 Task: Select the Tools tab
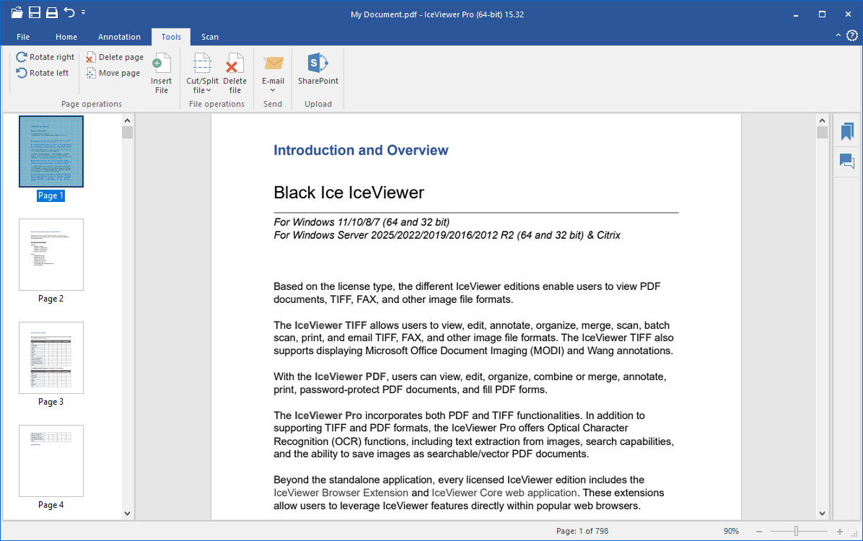171,37
